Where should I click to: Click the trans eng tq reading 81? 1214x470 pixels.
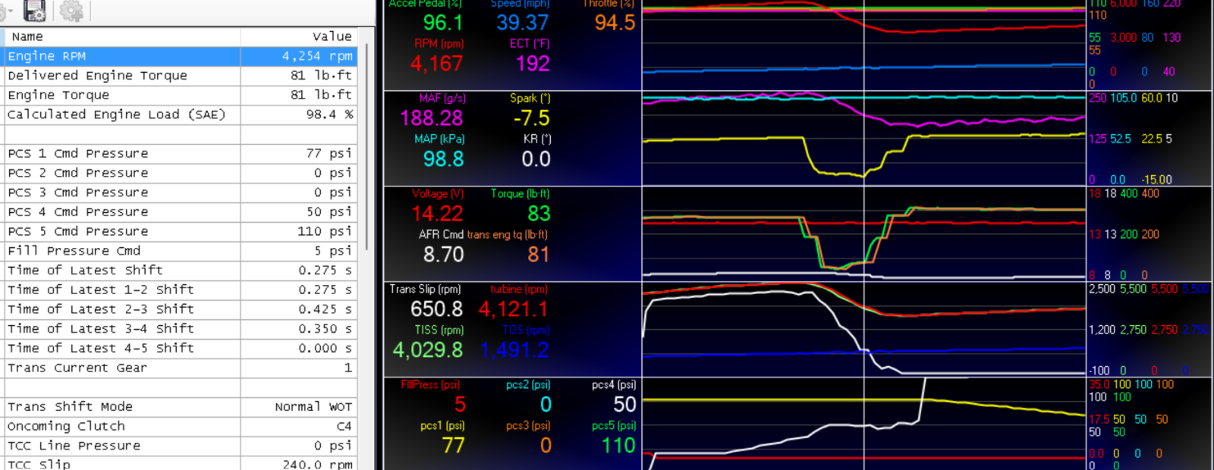[x=539, y=255]
